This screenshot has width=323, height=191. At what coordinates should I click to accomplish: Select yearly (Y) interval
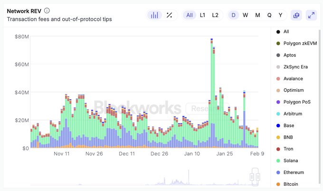pyautogui.click(x=280, y=15)
